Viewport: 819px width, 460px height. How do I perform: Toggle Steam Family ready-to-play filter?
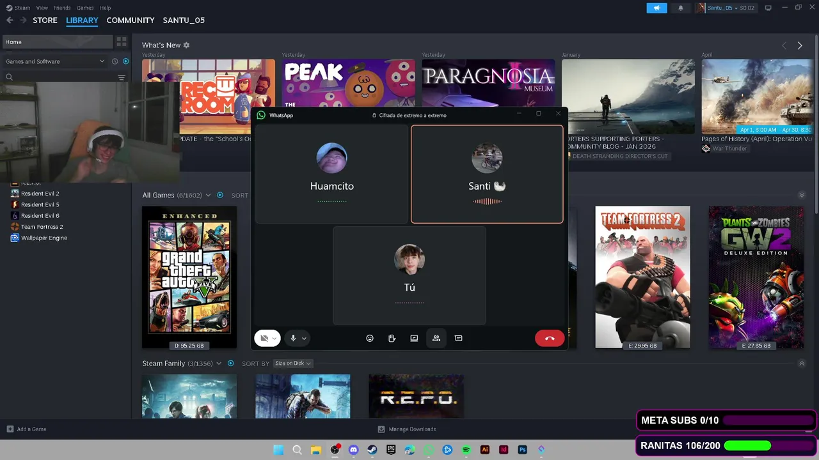click(x=230, y=363)
